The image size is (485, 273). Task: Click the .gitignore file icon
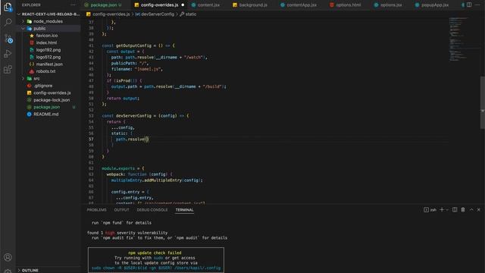(29, 86)
